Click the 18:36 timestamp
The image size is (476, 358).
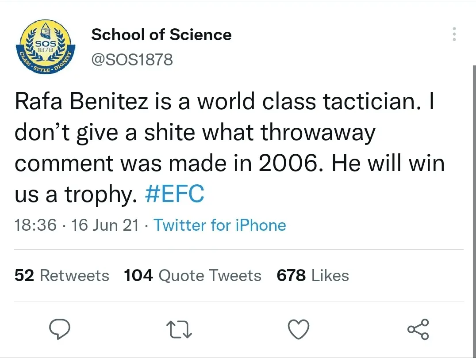click(35, 225)
